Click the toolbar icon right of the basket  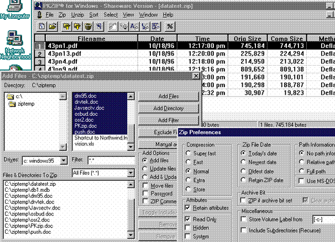click(x=99, y=26)
